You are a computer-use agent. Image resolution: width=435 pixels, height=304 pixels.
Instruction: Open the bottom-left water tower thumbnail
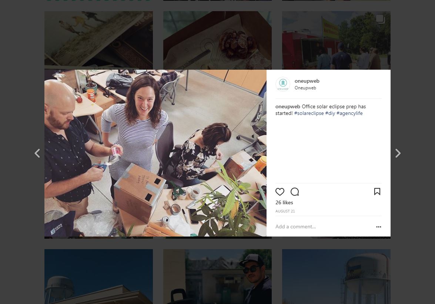click(98, 277)
